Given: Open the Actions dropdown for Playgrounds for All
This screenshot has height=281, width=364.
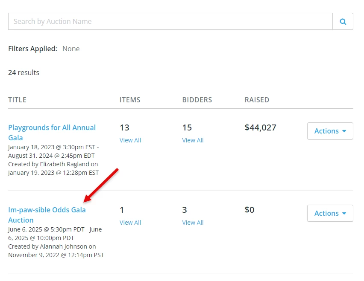Looking at the screenshot, I should coord(330,131).
